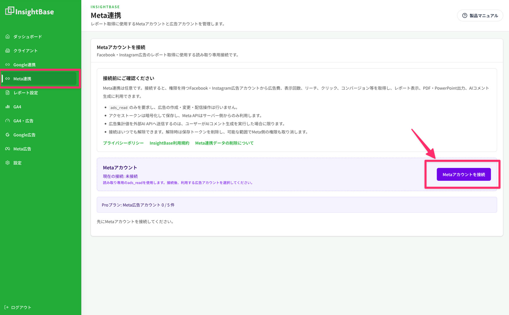
Task: Click the Meta広告 infinity icon
Action: point(8,149)
